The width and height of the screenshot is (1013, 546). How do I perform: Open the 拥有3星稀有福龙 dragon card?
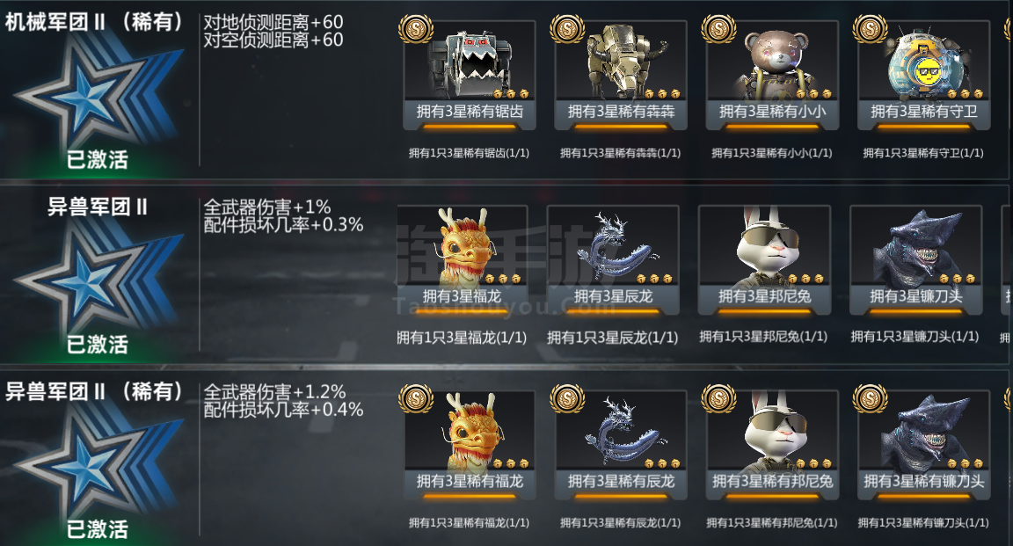coord(470,445)
